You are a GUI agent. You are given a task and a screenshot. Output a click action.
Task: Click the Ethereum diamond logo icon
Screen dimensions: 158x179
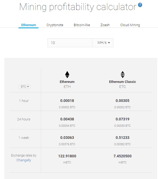coord(67,74)
